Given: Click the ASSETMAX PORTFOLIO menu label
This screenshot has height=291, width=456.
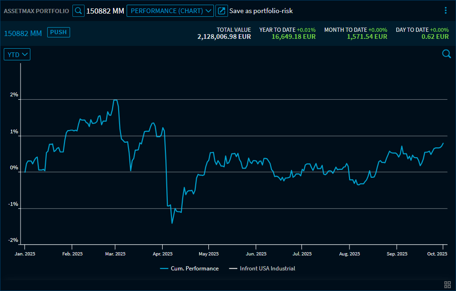Looking at the screenshot, I should click(x=36, y=10).
